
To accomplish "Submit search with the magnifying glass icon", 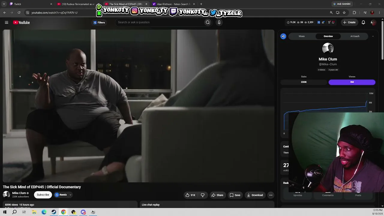I will (x=208, y=22).
